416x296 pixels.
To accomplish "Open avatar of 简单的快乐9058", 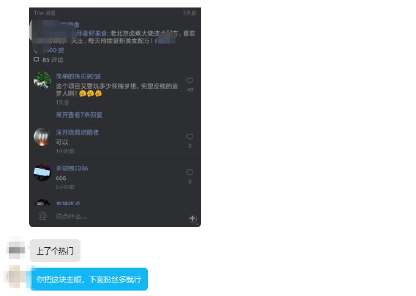I will [42, 80].
